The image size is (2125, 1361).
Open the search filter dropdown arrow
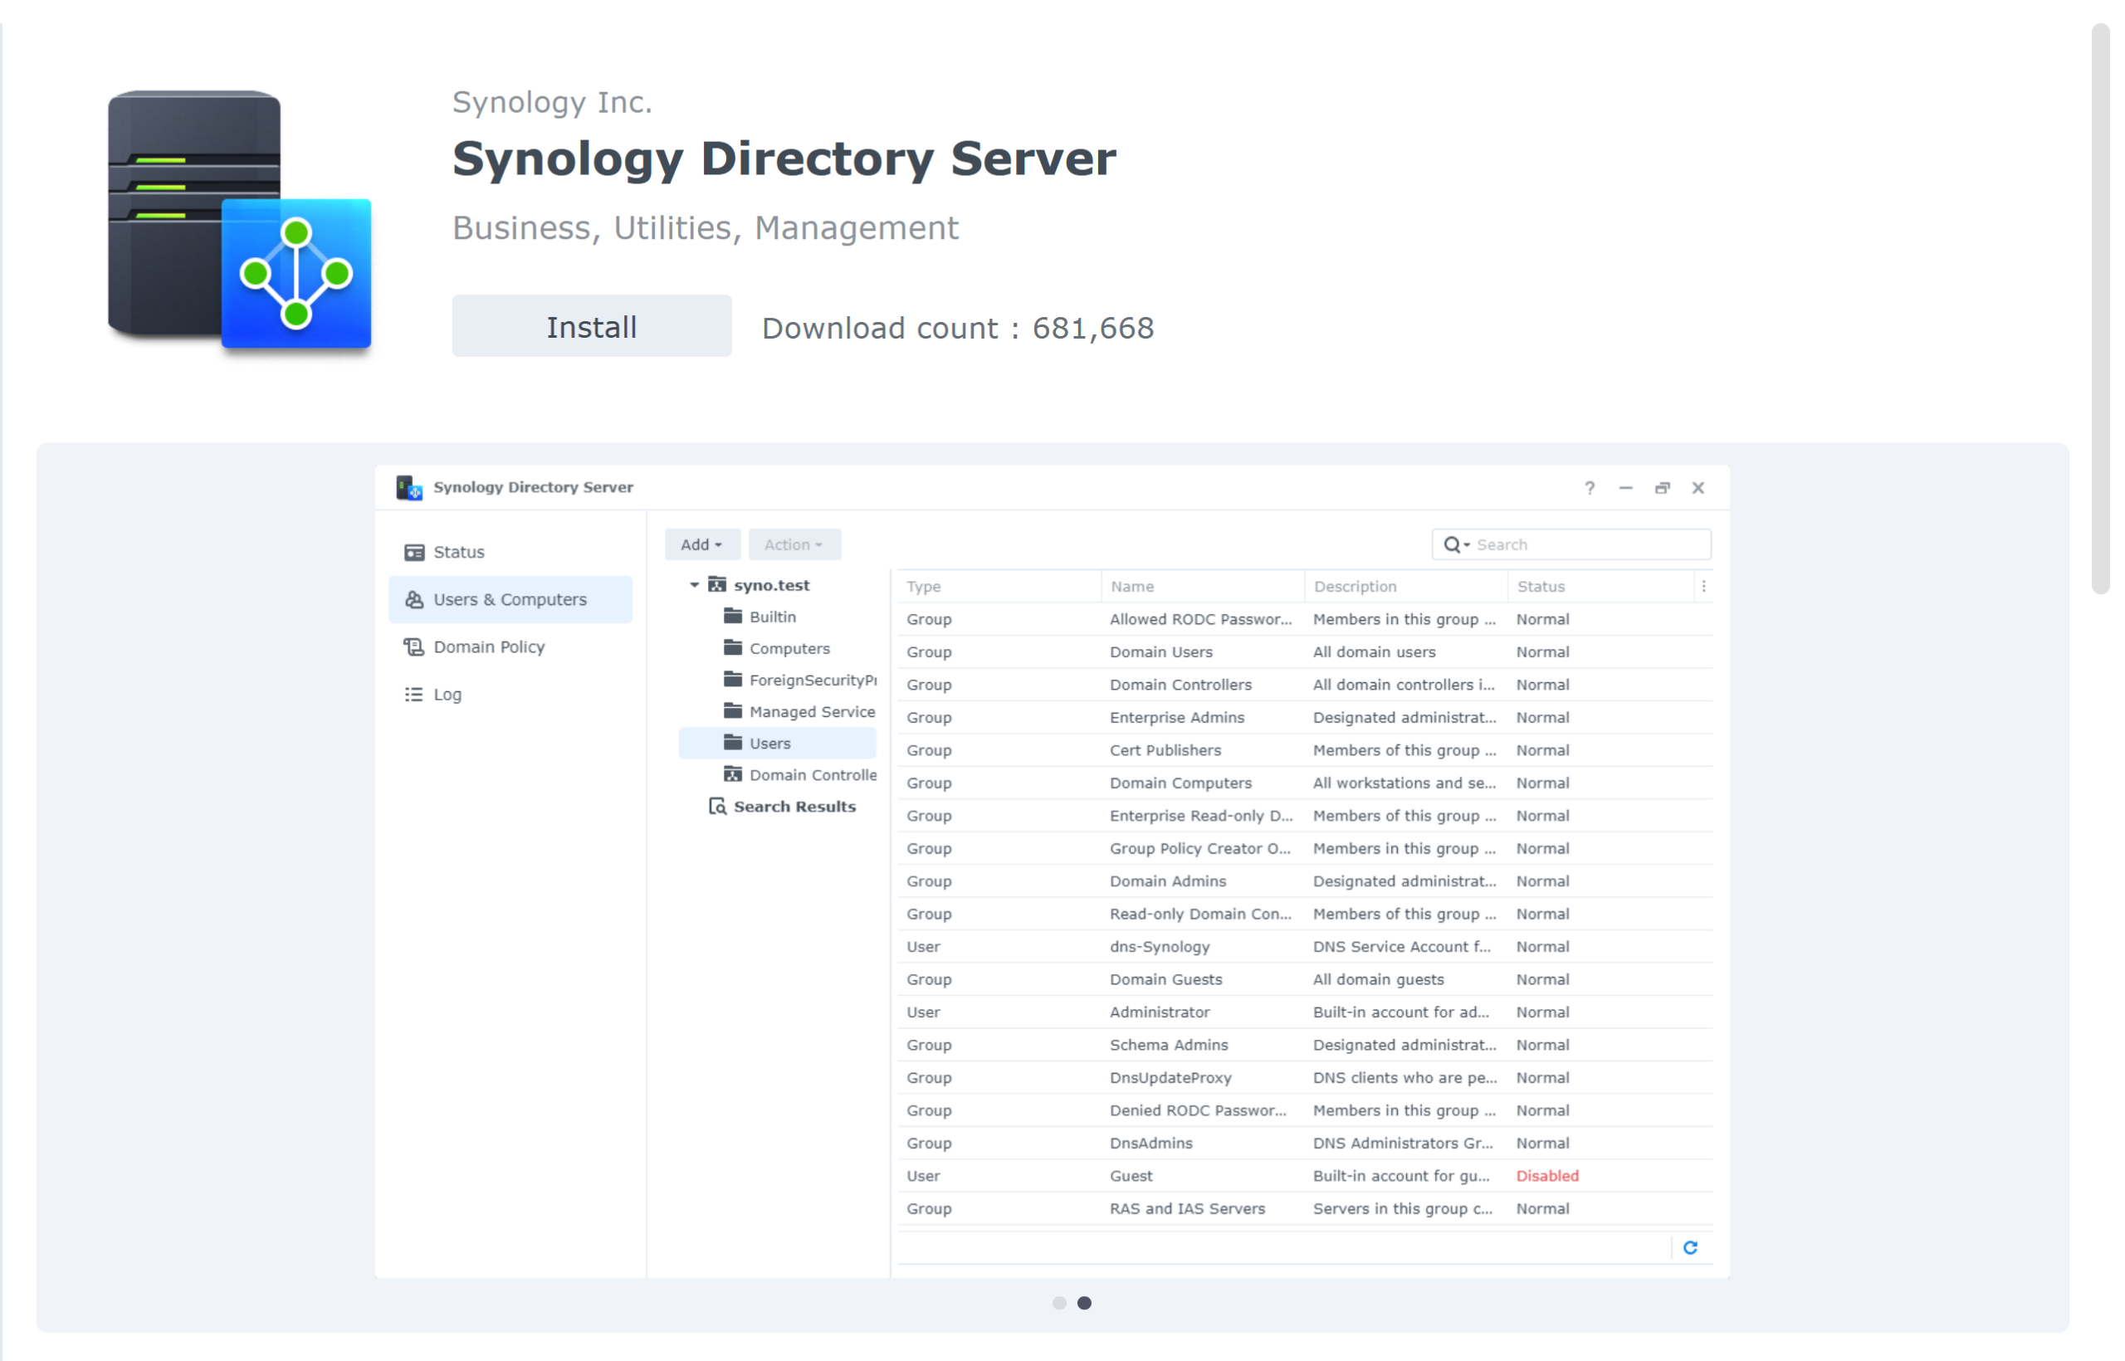point(1466,544)
